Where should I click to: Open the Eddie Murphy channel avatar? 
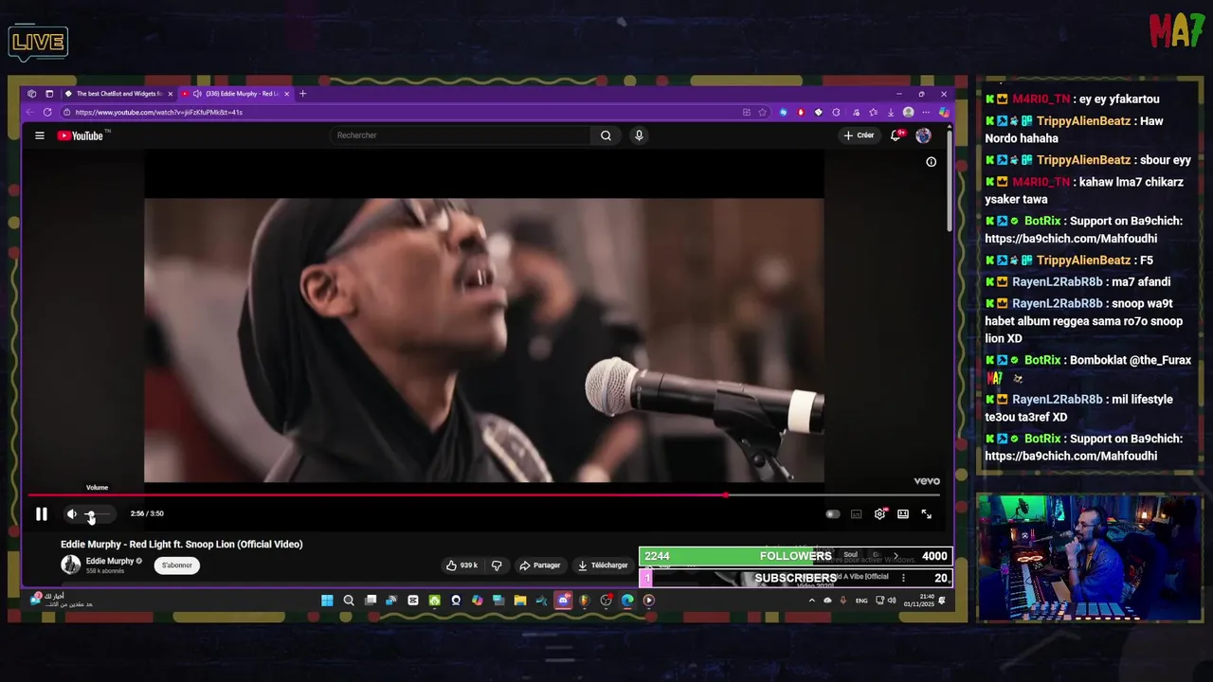pos(70,565)
